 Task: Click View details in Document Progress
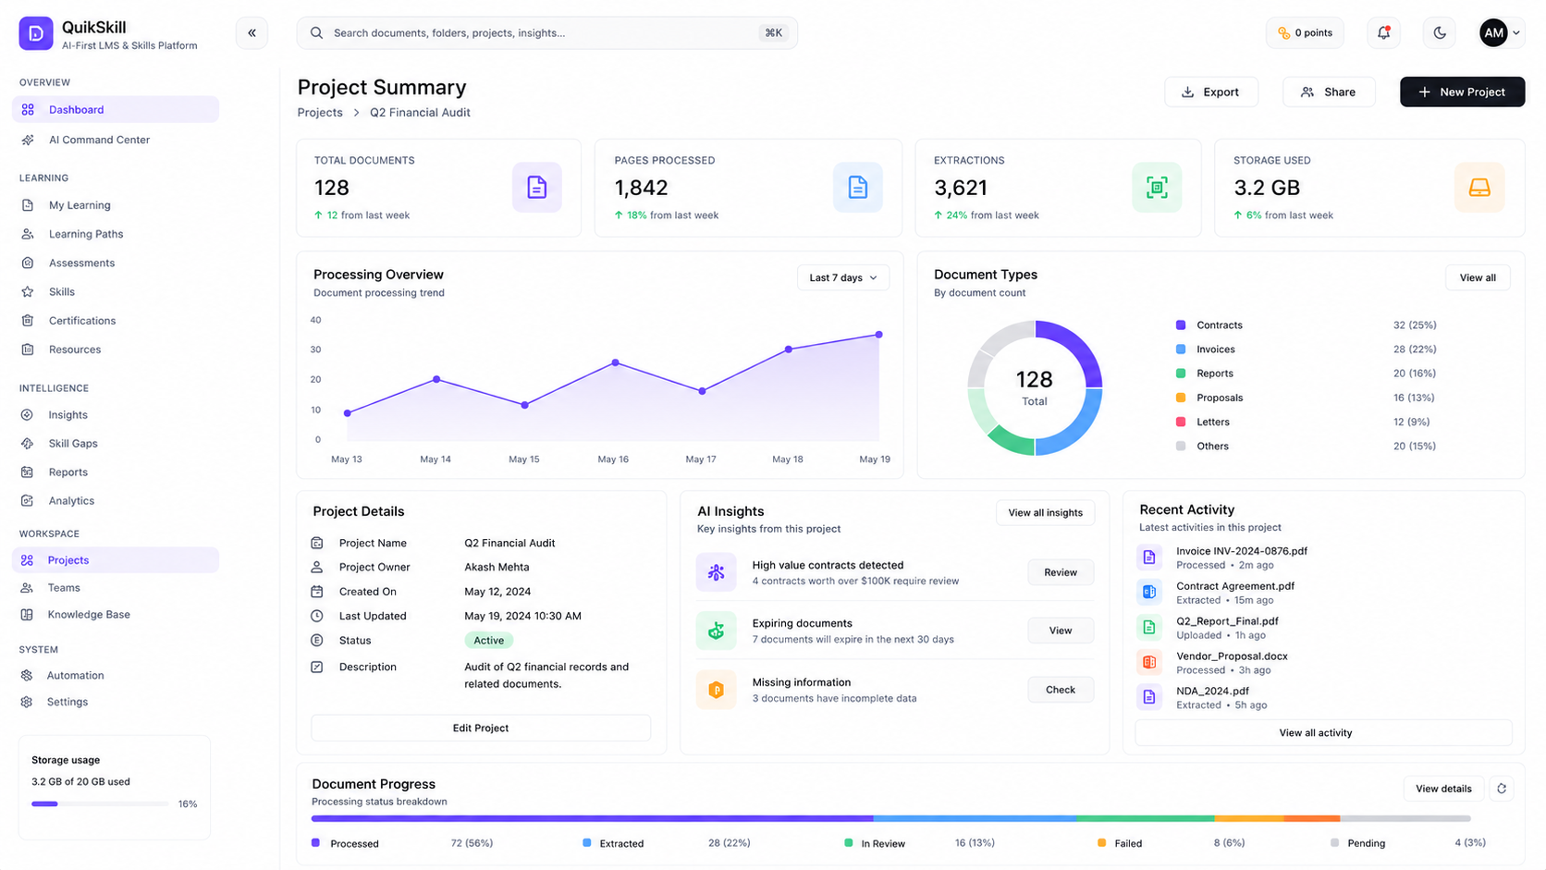1443,789
